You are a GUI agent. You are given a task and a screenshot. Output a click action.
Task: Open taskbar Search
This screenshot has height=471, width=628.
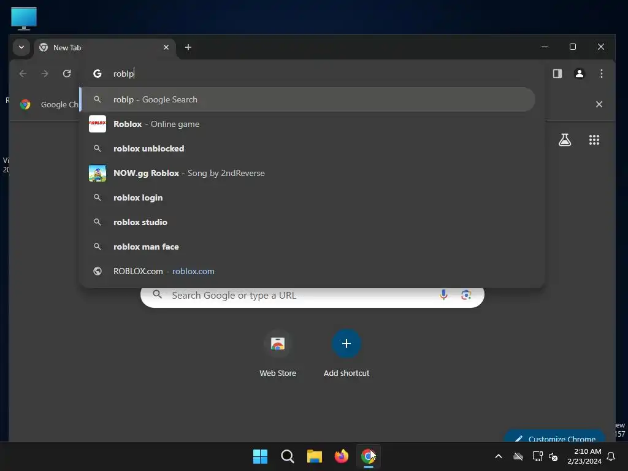point(287,456)
